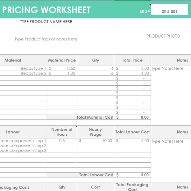This screenshot has height=191, width=191.
Task: Select the product tags or notes cell
Action: (x=57, y=39)
